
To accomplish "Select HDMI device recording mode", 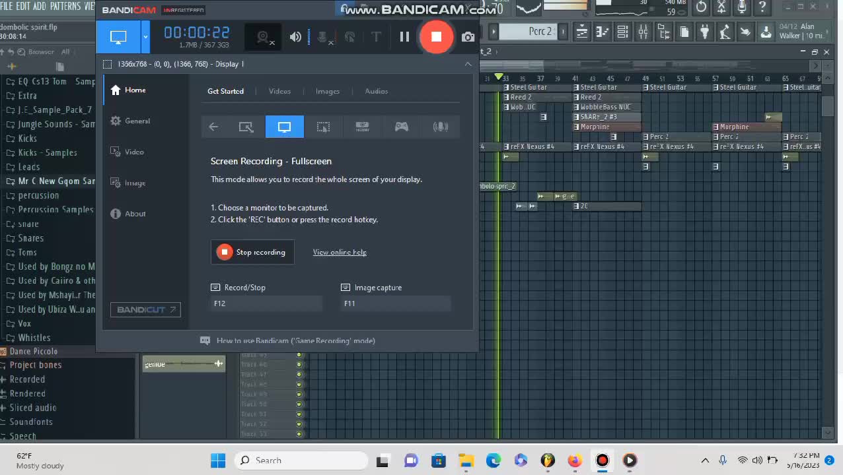I will click(362, 127).
